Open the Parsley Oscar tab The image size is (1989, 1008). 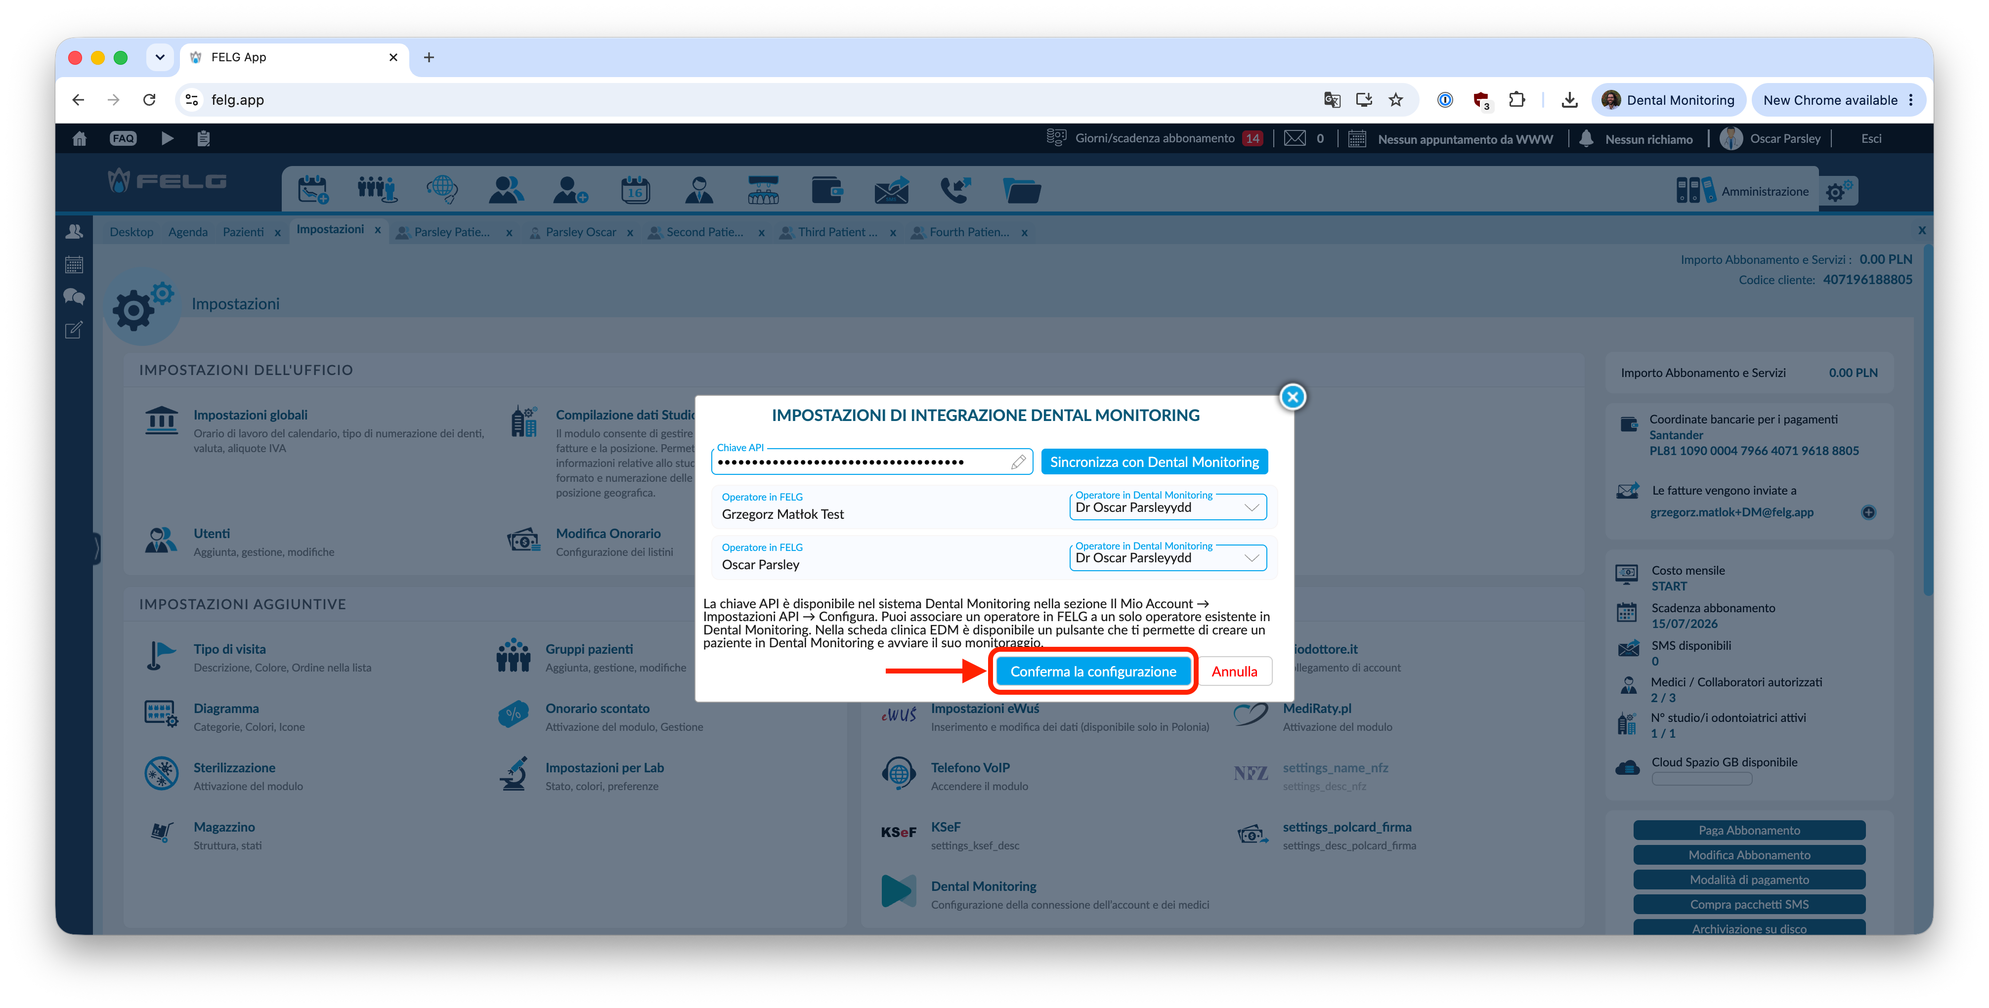coord(580,232)
